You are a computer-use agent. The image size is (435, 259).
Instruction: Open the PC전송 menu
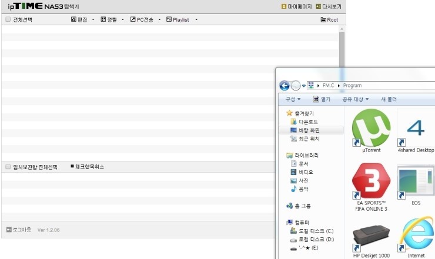coord(142,19)
